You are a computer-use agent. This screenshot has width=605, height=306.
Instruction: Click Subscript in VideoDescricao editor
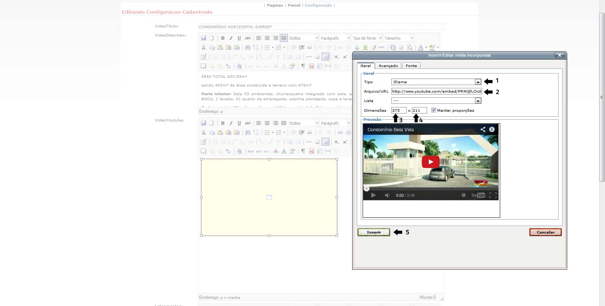coord(336,57)
